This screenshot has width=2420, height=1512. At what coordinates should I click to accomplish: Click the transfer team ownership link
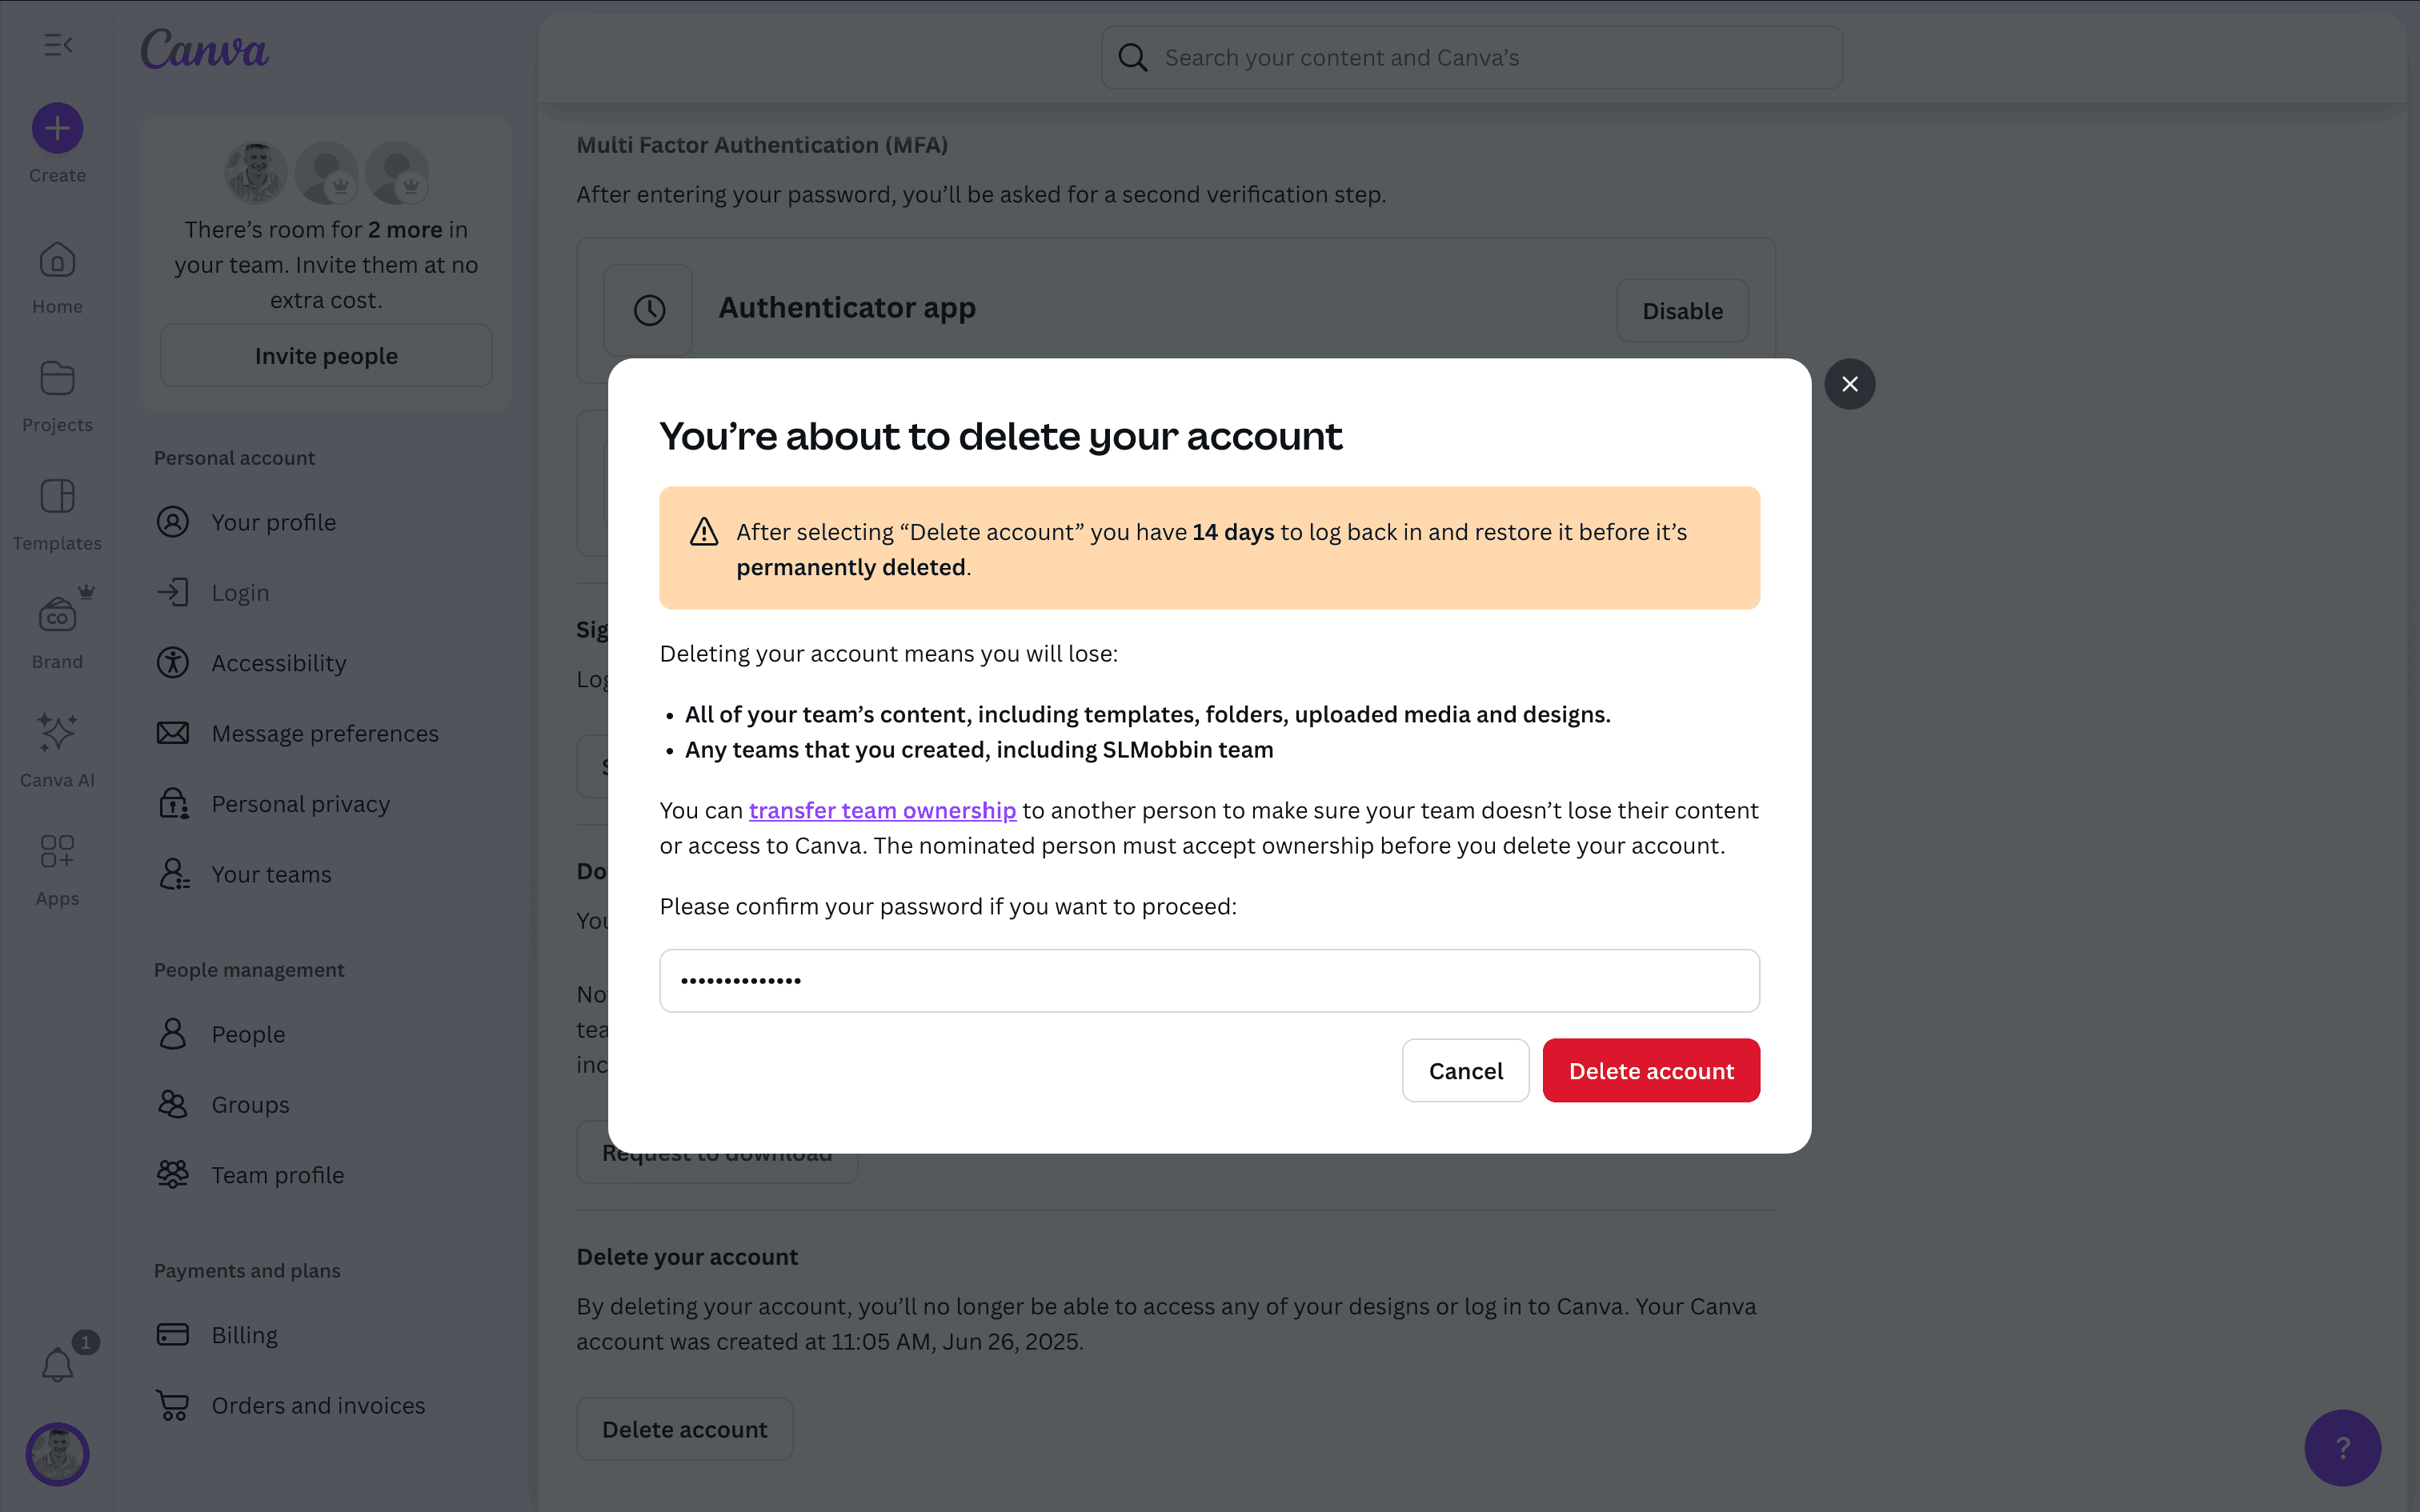click(x=882, y=811)
